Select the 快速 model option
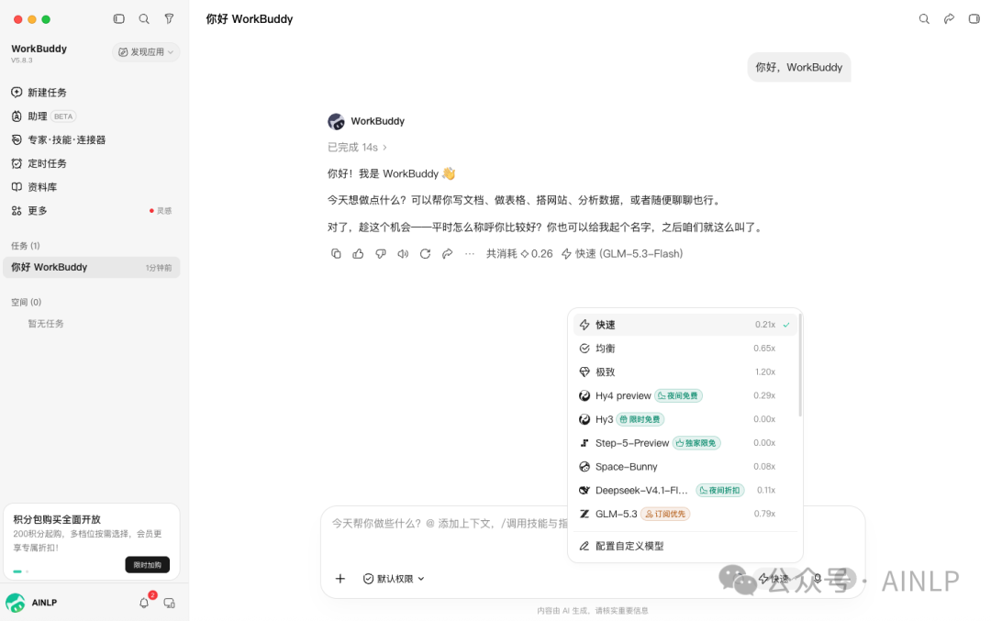991x621 pixels. pos(685,325)
